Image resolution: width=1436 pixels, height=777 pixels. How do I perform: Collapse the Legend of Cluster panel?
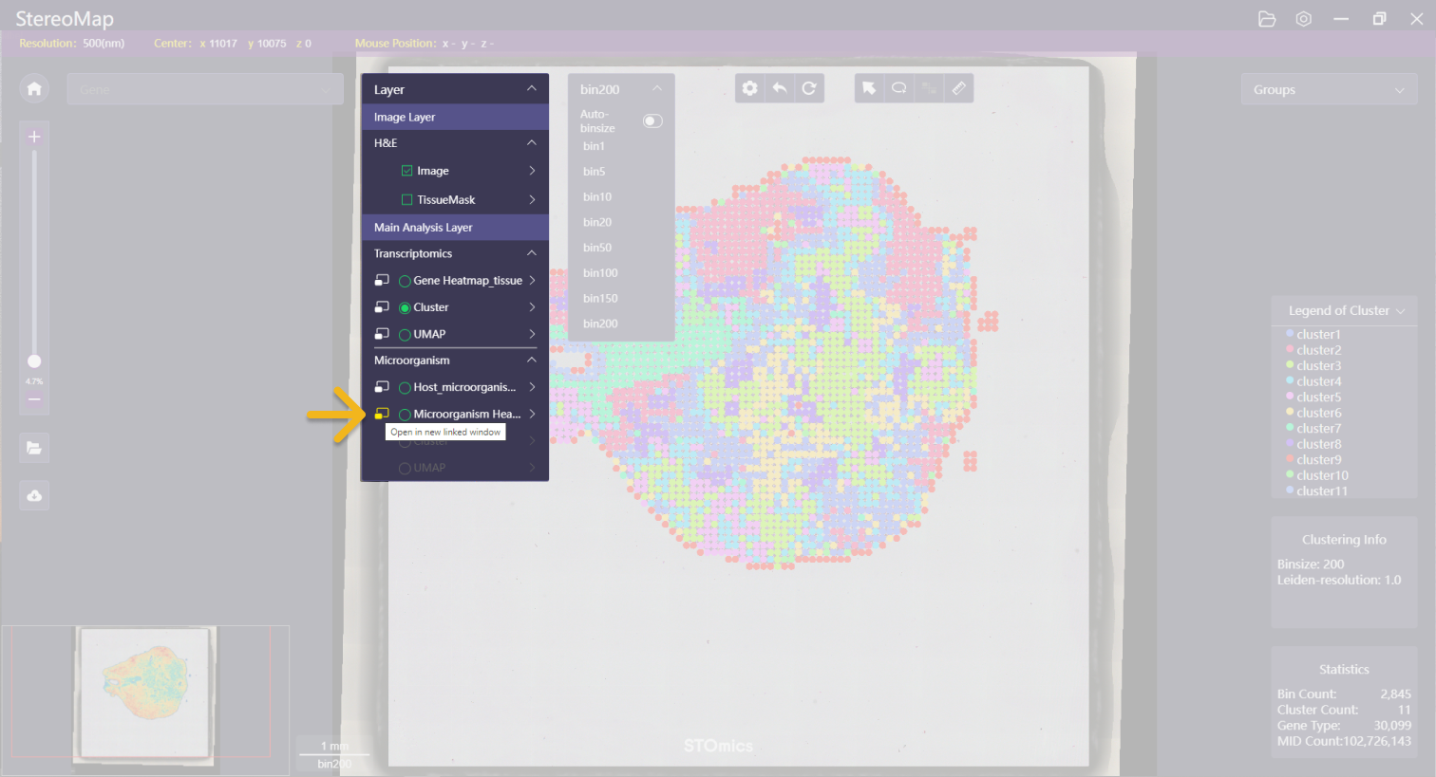pos(1400,311)
